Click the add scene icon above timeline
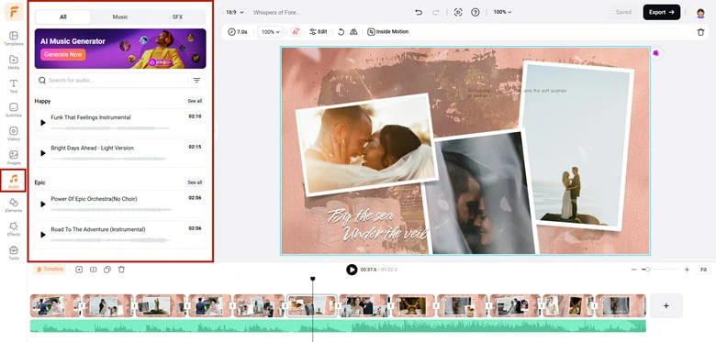Screen dimensions: 716x342 (79, 270)
